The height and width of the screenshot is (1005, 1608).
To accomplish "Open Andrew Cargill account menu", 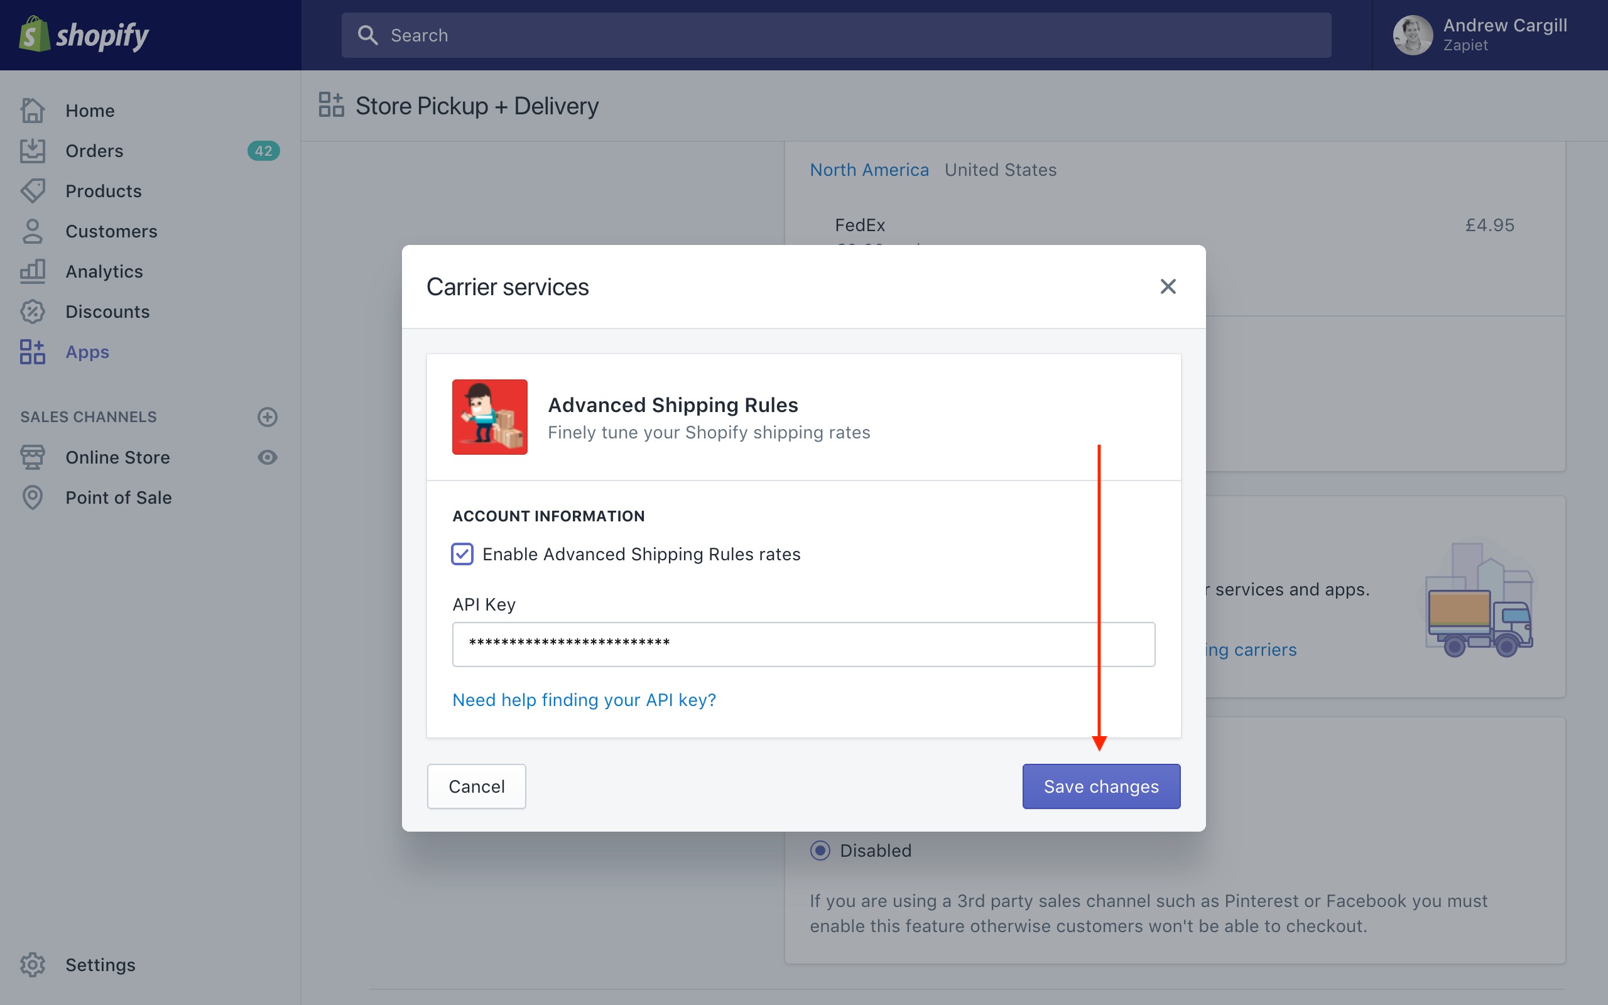I will pos(1490,35).
